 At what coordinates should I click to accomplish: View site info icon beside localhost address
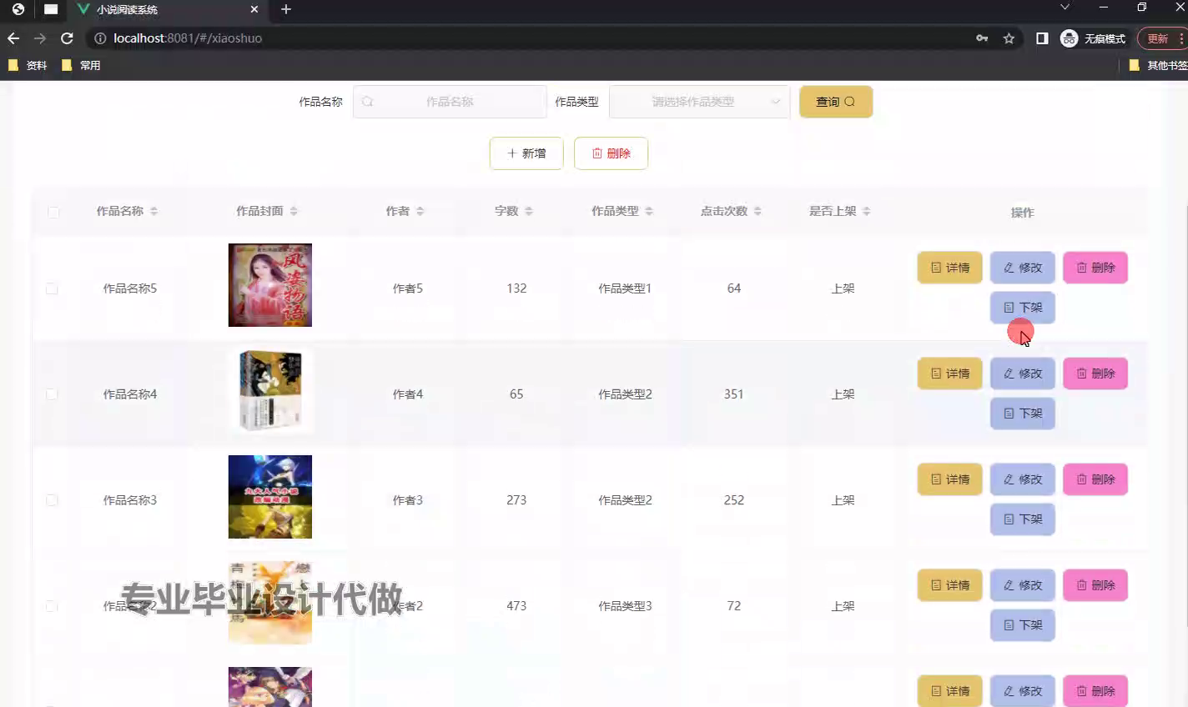[x=100, y=38]
